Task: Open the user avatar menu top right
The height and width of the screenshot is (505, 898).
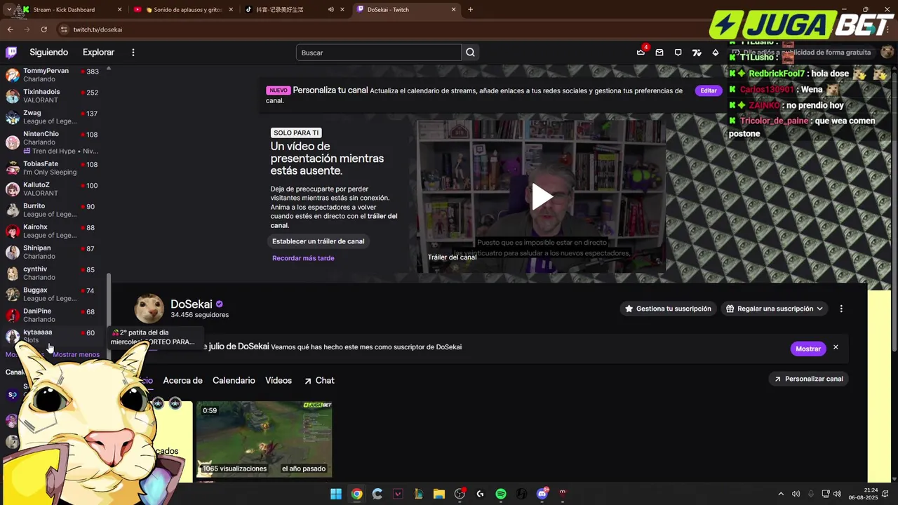Action: click(887, 52)
